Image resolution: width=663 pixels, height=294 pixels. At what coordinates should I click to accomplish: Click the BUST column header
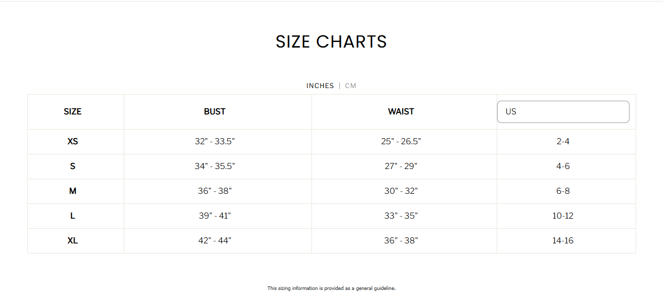(215, 111)
